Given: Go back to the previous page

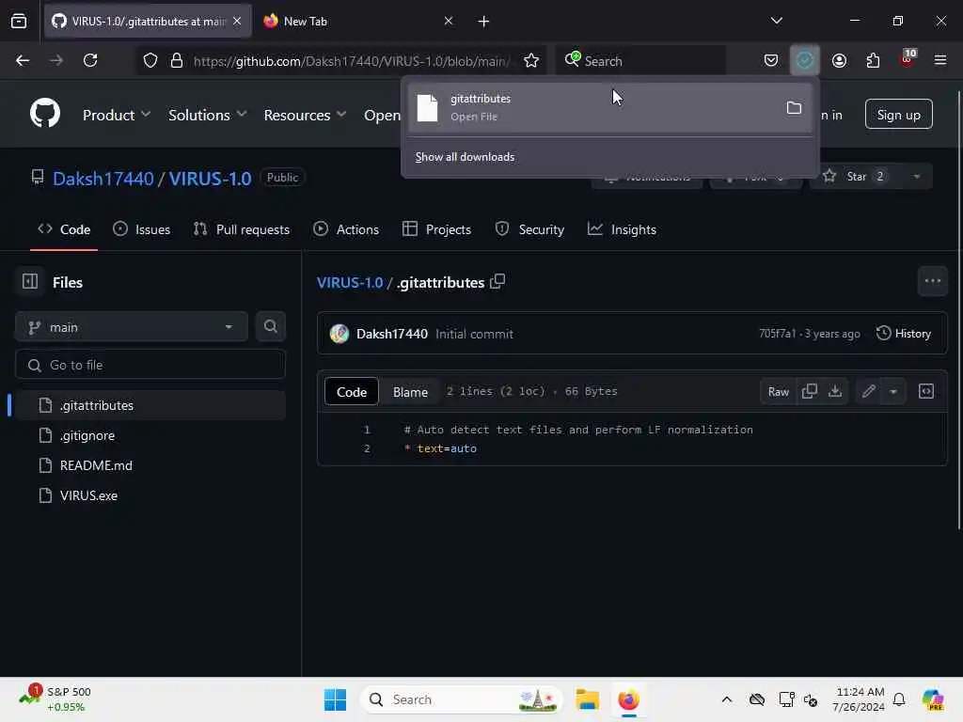Looking at the screenshot, I should coord(23,60).
